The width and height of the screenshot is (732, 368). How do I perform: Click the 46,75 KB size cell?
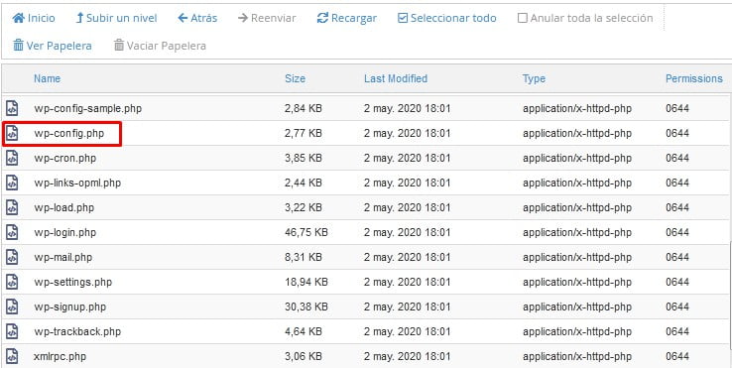pyautogui.click(x=306, y=232)
